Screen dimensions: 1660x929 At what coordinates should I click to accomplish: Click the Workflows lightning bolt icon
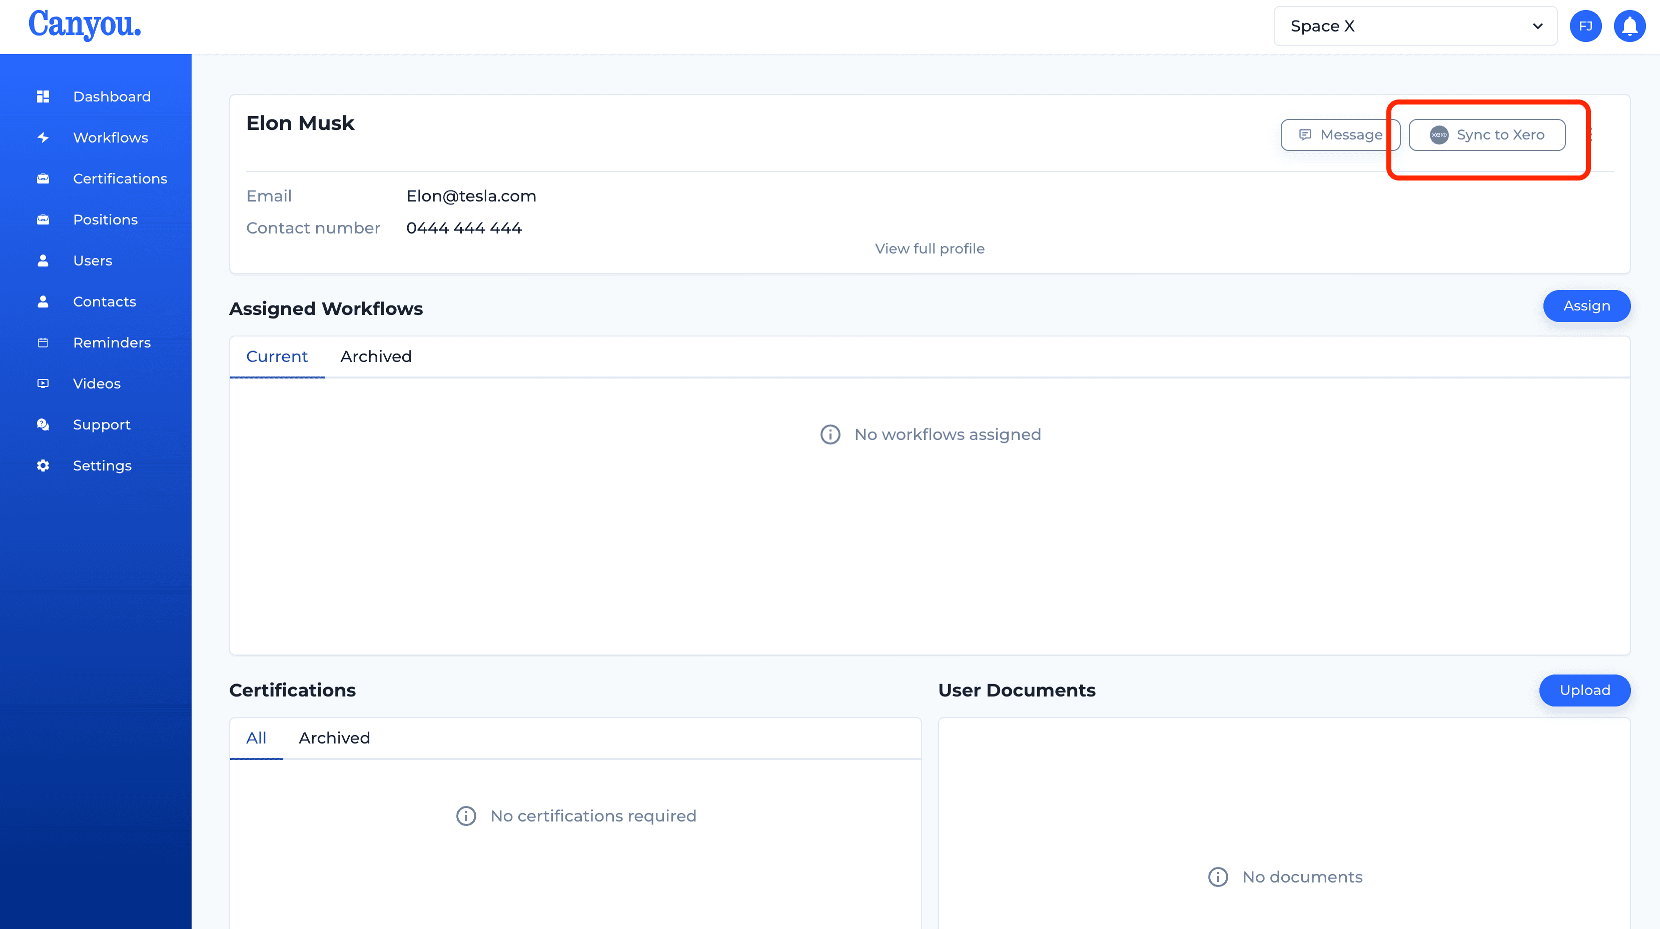(x=43, y=137)
